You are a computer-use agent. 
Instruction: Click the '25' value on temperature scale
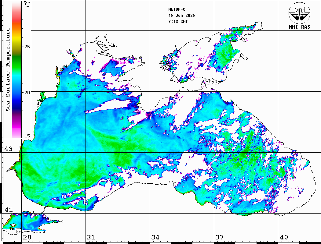click(x=27, y=47)
